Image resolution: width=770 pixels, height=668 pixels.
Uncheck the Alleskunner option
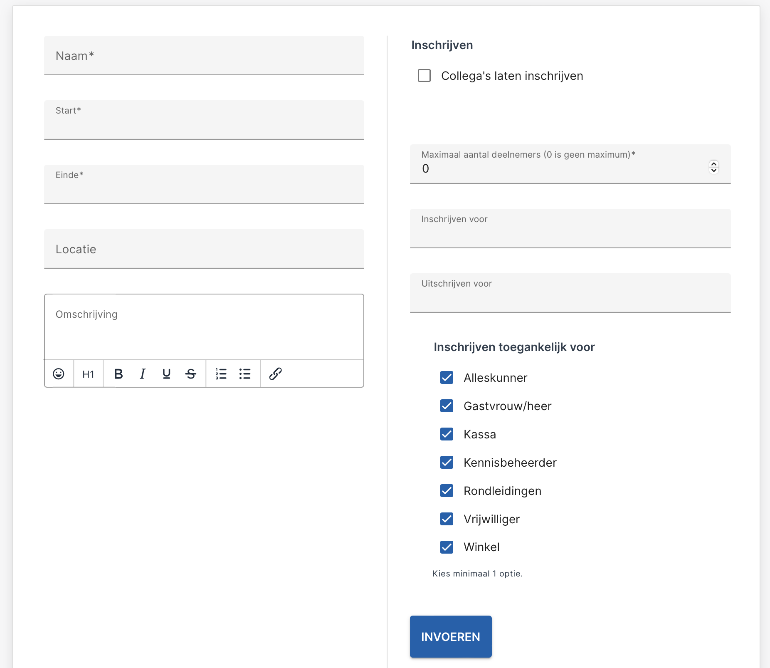tap(447, 378)
